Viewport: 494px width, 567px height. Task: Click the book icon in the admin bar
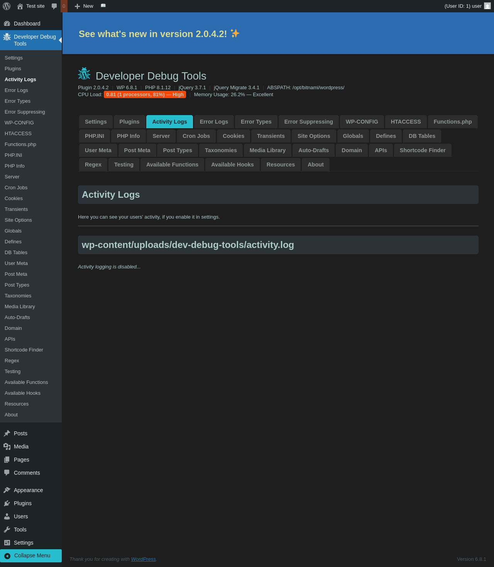click(x=103, y=6)
